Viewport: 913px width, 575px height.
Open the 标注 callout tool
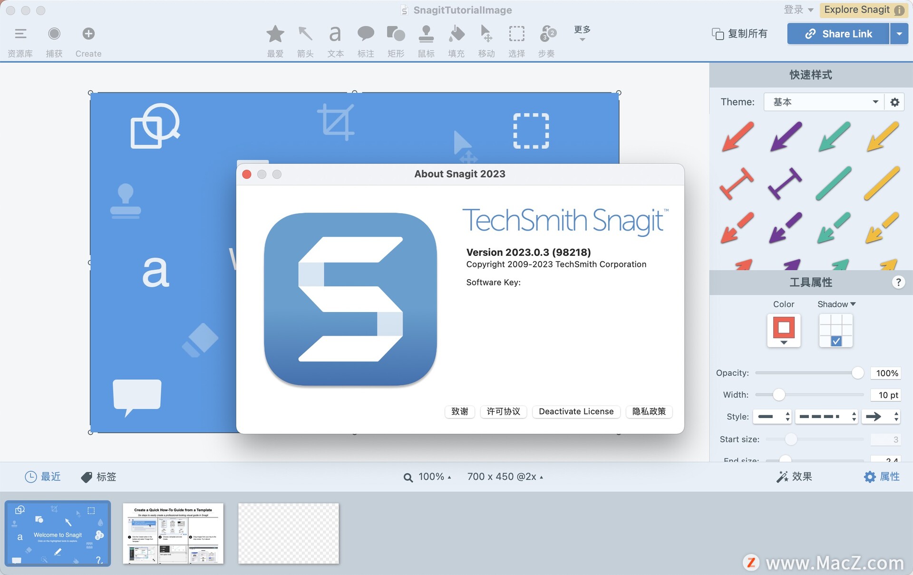[x=365, y=39]
